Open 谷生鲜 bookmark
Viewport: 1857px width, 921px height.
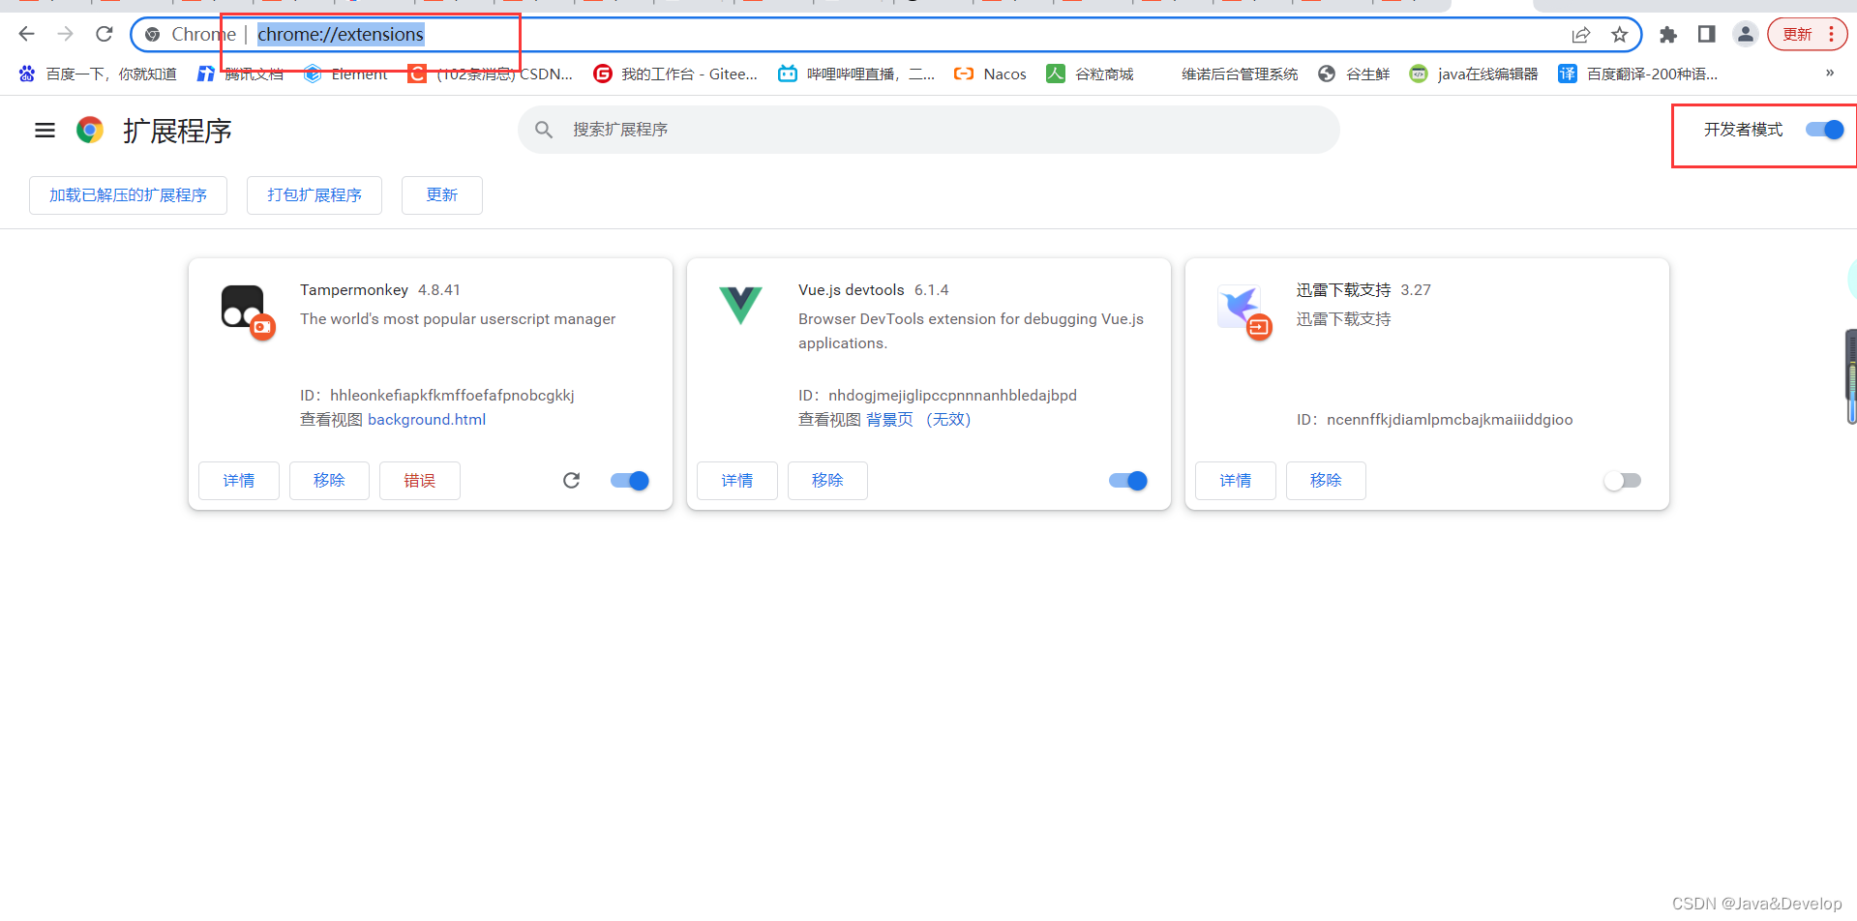1355,74
